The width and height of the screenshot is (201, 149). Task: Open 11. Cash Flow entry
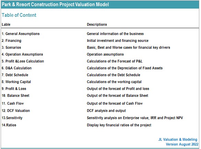(x=13, y=103)
